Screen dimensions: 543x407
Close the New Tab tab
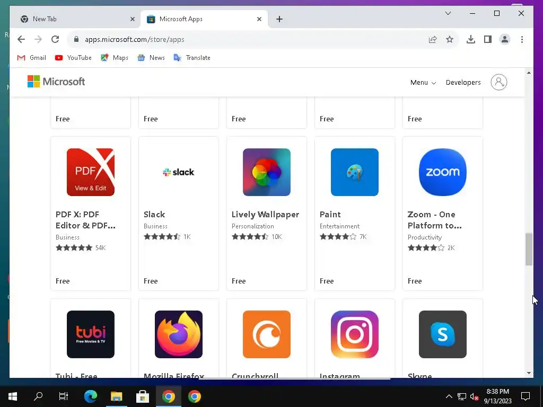[132, 19]
